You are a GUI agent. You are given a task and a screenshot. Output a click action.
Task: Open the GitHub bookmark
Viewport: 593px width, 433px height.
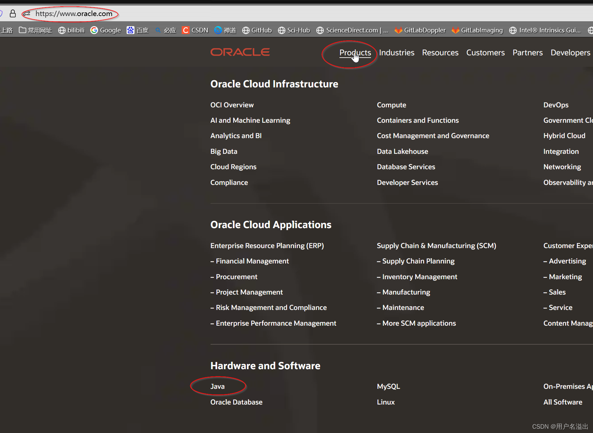pos(257,30)
